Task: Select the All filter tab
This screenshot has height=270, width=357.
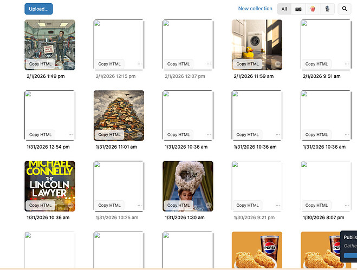Action: pyautogui.click(x=284, y=9)
